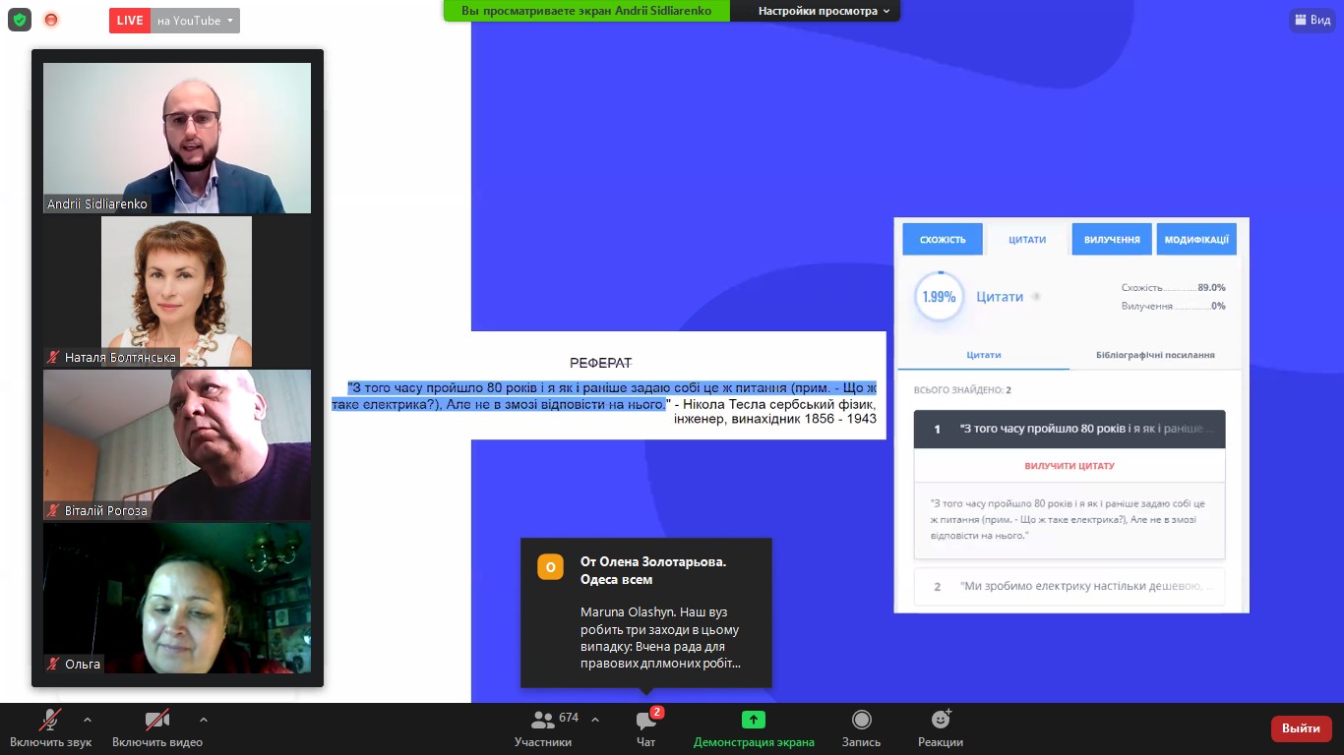Expand audio options arrow next to Включить звук
The height and width of the screenshot is (755, 1344).
[88, 719]
